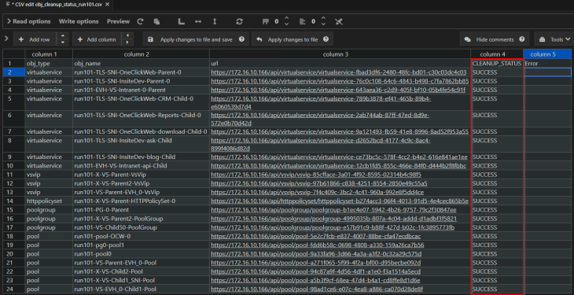Open the virtualservice-fbad3df6 URL link
This screenshot has height=295, width=574.
[x=339, y=72]
